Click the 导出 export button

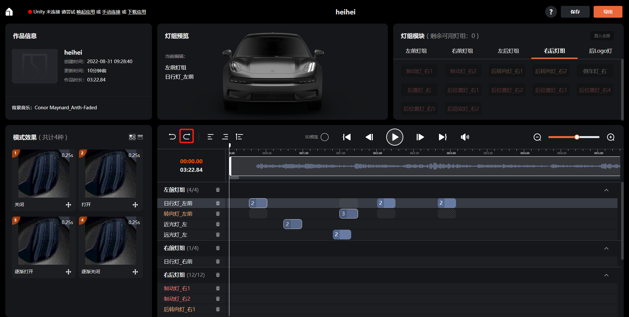pos(608,12)
